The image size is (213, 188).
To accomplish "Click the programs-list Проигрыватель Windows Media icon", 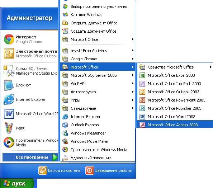I will [65, 150].
